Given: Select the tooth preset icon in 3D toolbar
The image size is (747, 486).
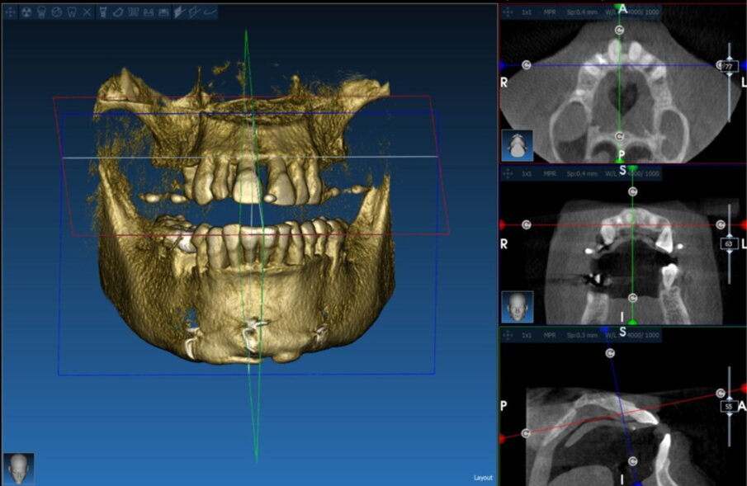Looking at the screenshot, I should click(71, 12).
